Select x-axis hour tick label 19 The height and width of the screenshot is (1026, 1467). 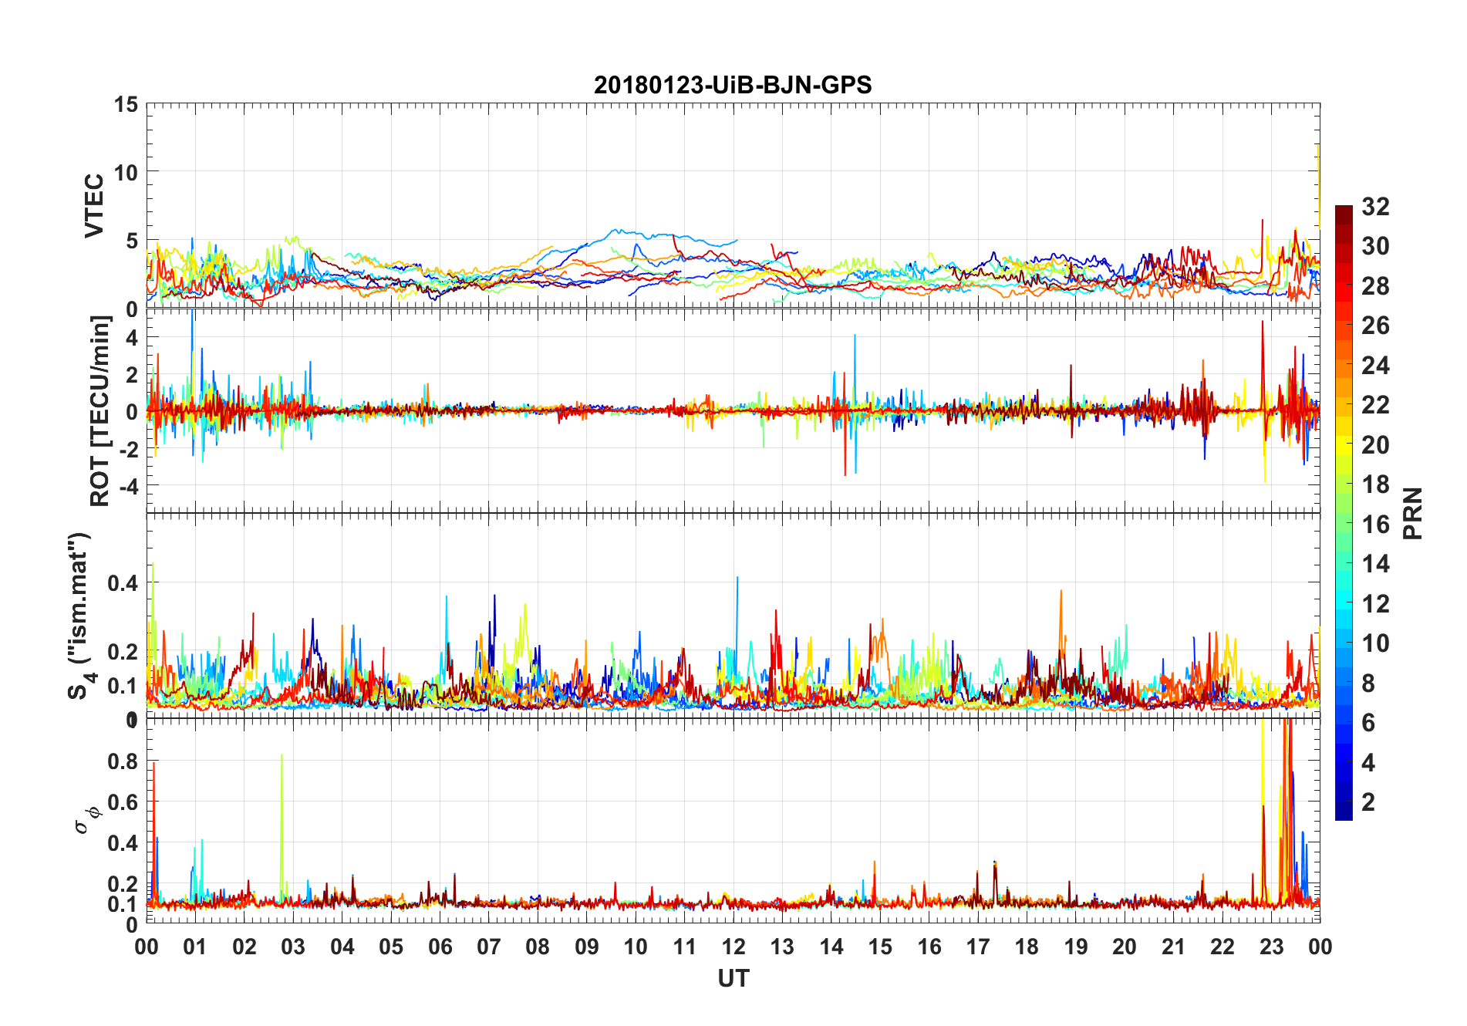[1076, 947]
